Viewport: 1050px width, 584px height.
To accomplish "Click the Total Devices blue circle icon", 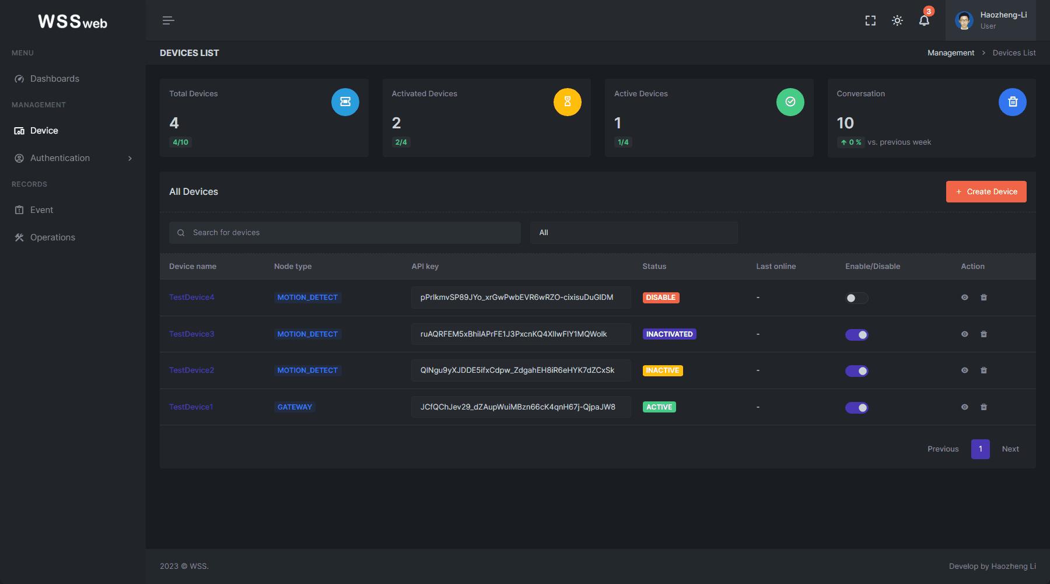I will click(345, 102).
